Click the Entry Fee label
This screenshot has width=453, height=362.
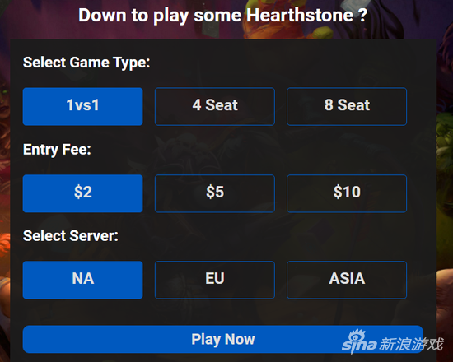[57, 150]
